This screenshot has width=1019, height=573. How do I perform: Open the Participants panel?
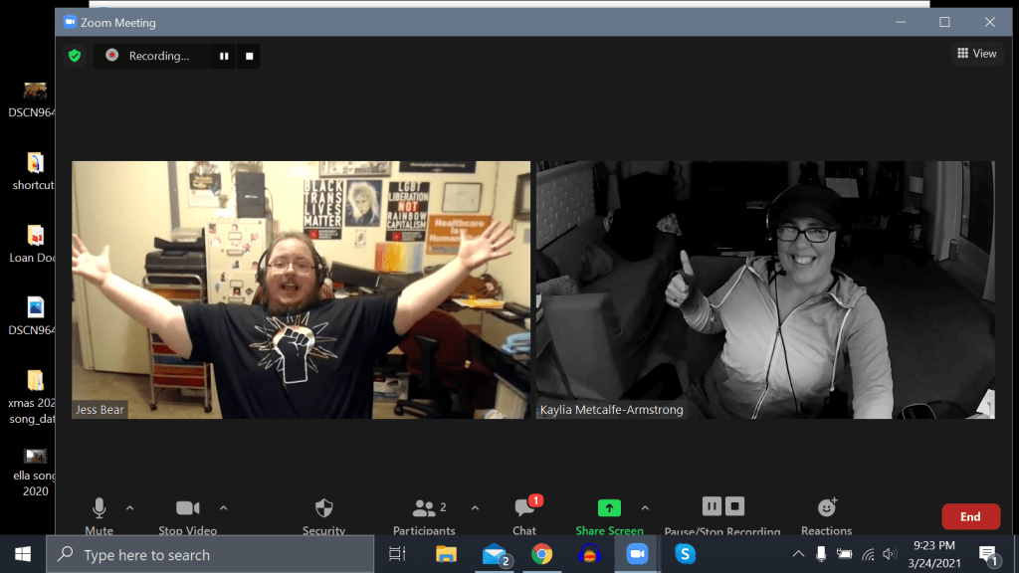(x=425, y=509)
